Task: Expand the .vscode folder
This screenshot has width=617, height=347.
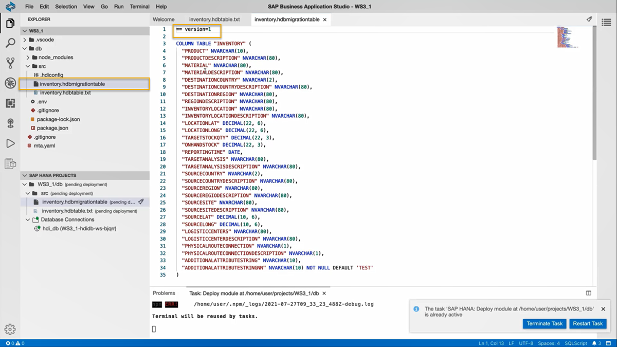Action: (x=25, y=40)
